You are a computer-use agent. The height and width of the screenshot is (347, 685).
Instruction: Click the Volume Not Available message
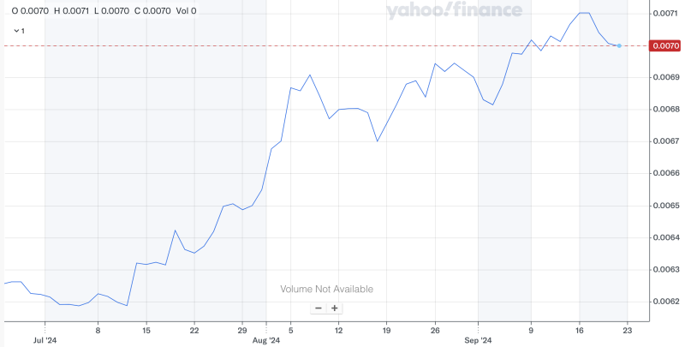tap(327, 289)
